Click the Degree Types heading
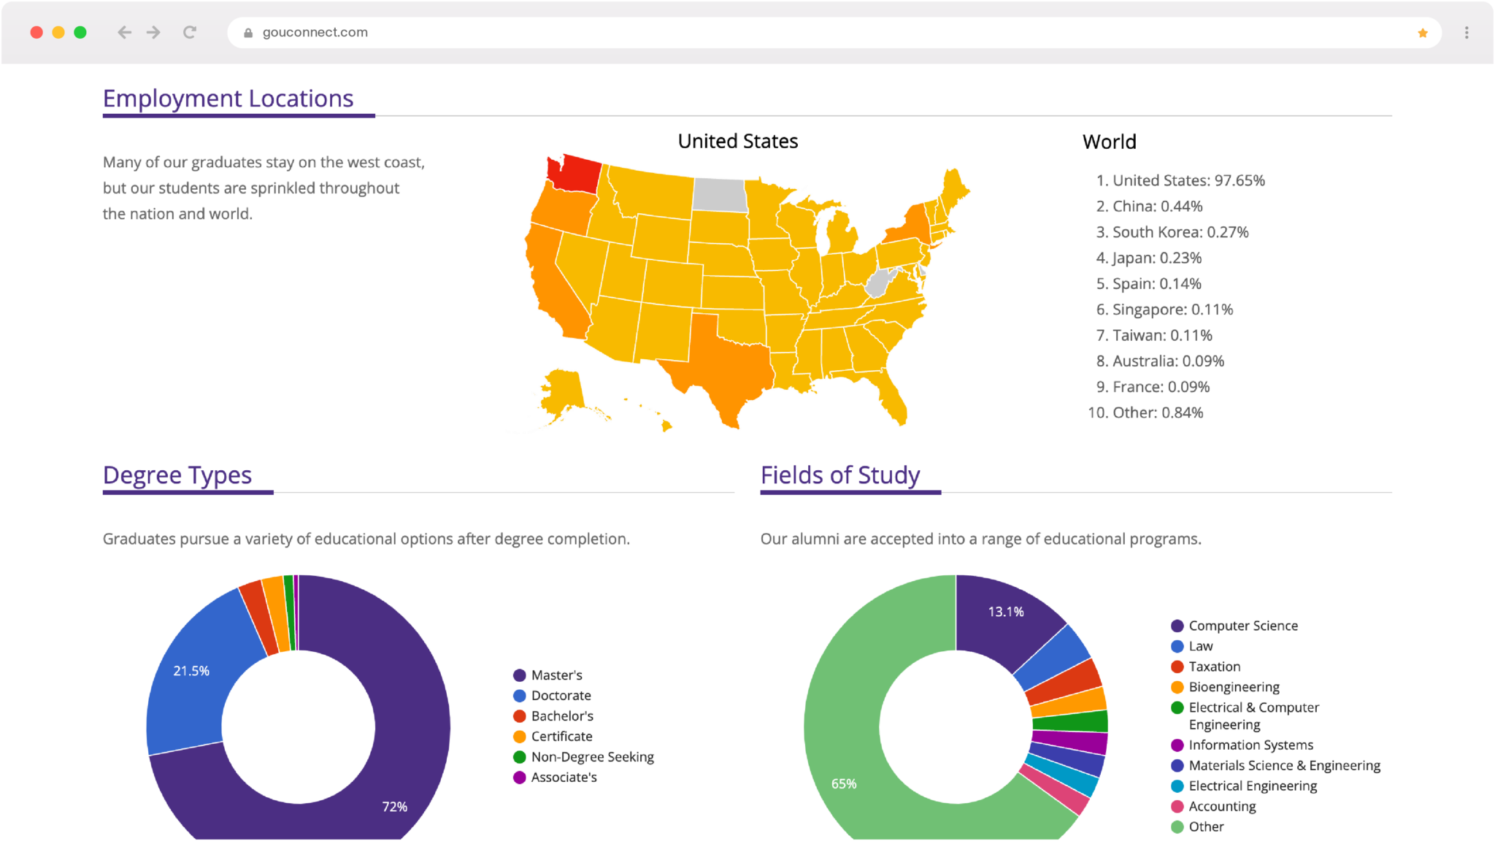Image resolution: width=1495 pixels, height=841 pixels. click(x=177, y=475)
